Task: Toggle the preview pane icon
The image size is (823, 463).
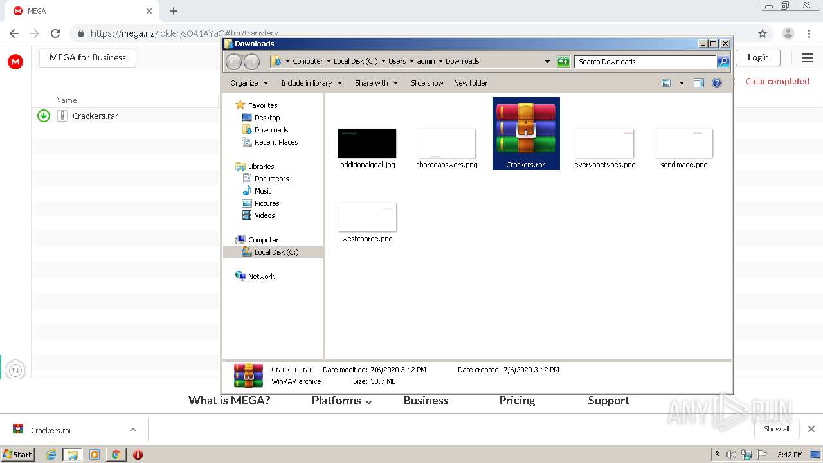Action: 699,83
